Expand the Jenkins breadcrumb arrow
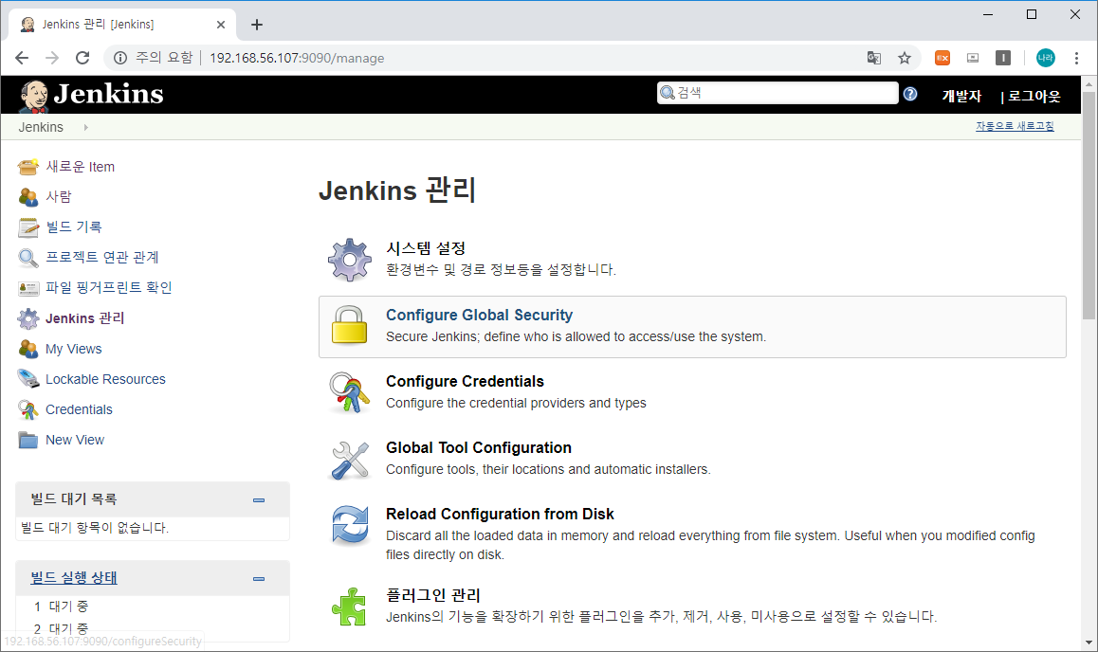This screenshot has height=652, width=1098. [86, 127]
